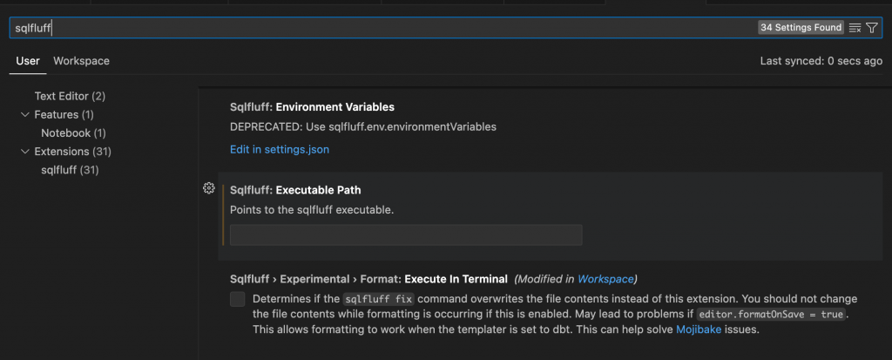892x360 pixels.
Task: Click the Workspace link in Modified in
Action: tap(605, 279)
